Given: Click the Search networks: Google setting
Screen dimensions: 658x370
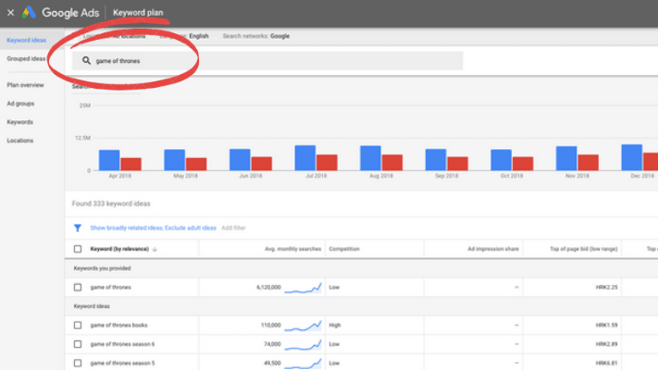Looking at the screenshot, I should click(x=256, y=36).
